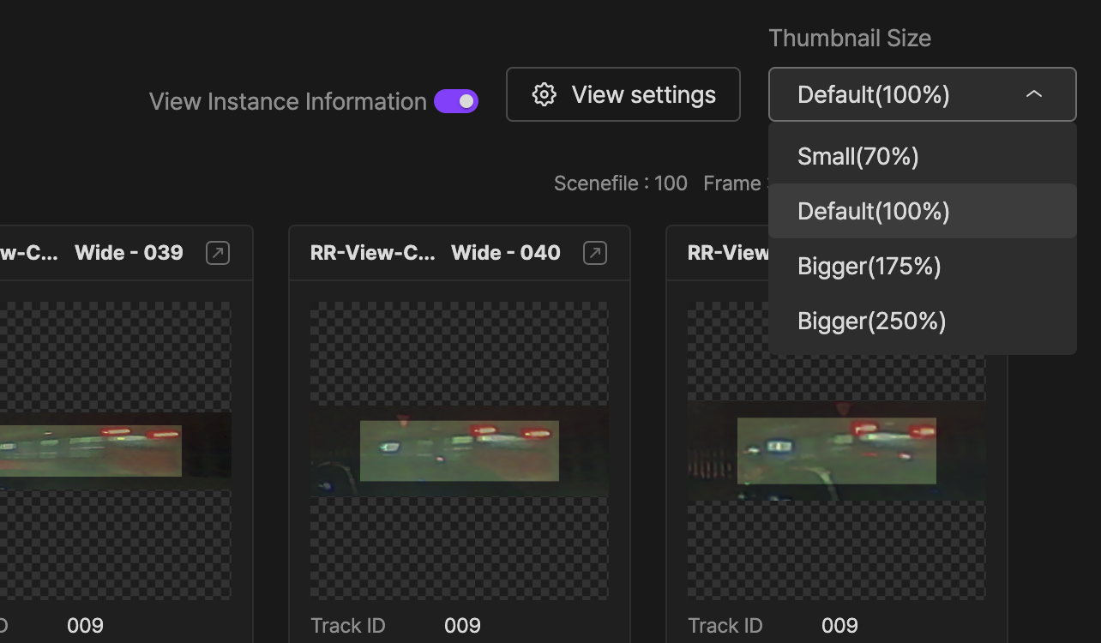This screenshot has width=1101, height=643.
Task: Select Small(70%) thumbnail size
Action: 923,156
